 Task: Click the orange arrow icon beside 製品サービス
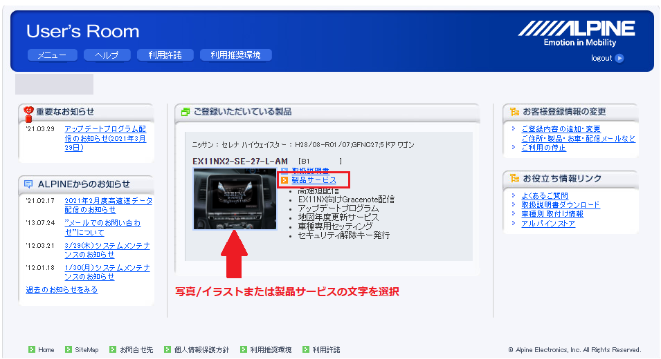click(284, 180)
